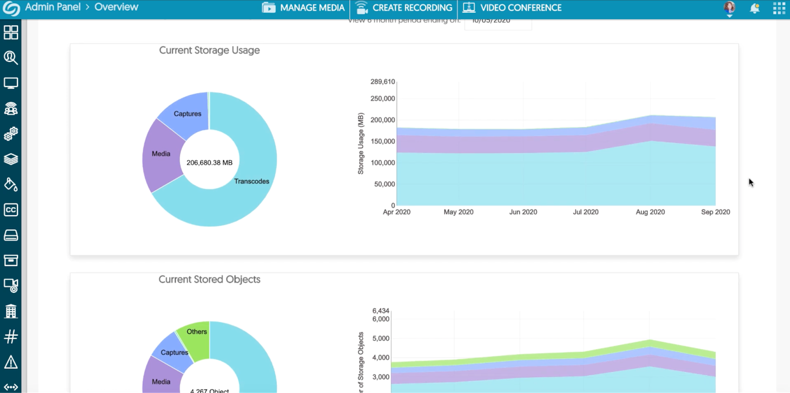Click the Sep 2020 axis label
The height and width of the screenshot is (393, 790).
pyautogui.click(x=715, y=212)
